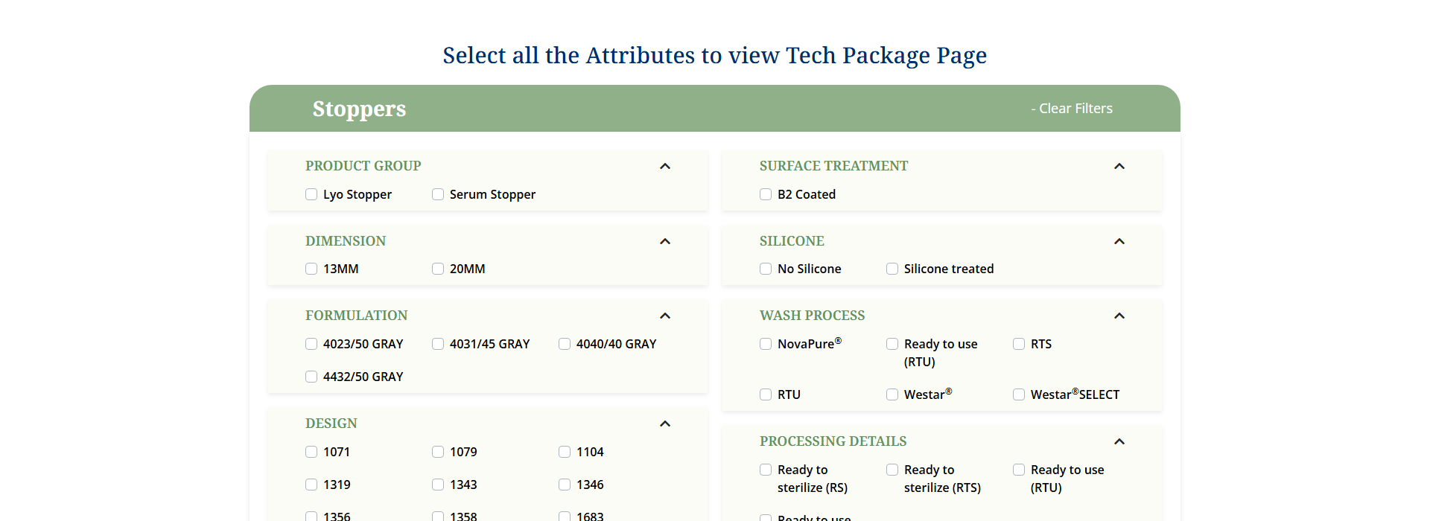Collapse the Product Group section chevron

pyautogui.click(x=665, y=166)
